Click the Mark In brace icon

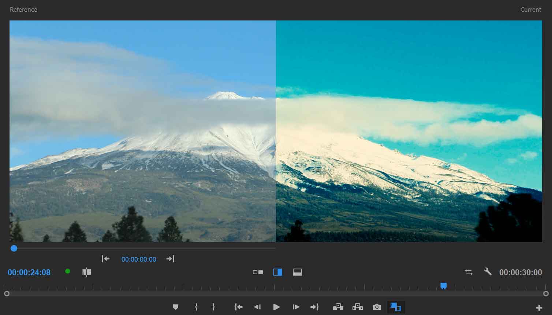tap(196, 307)
